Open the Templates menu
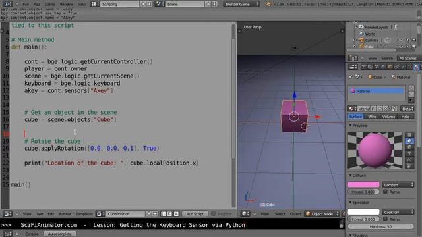Viewport: 422px width, 237px height. (84, 214)
